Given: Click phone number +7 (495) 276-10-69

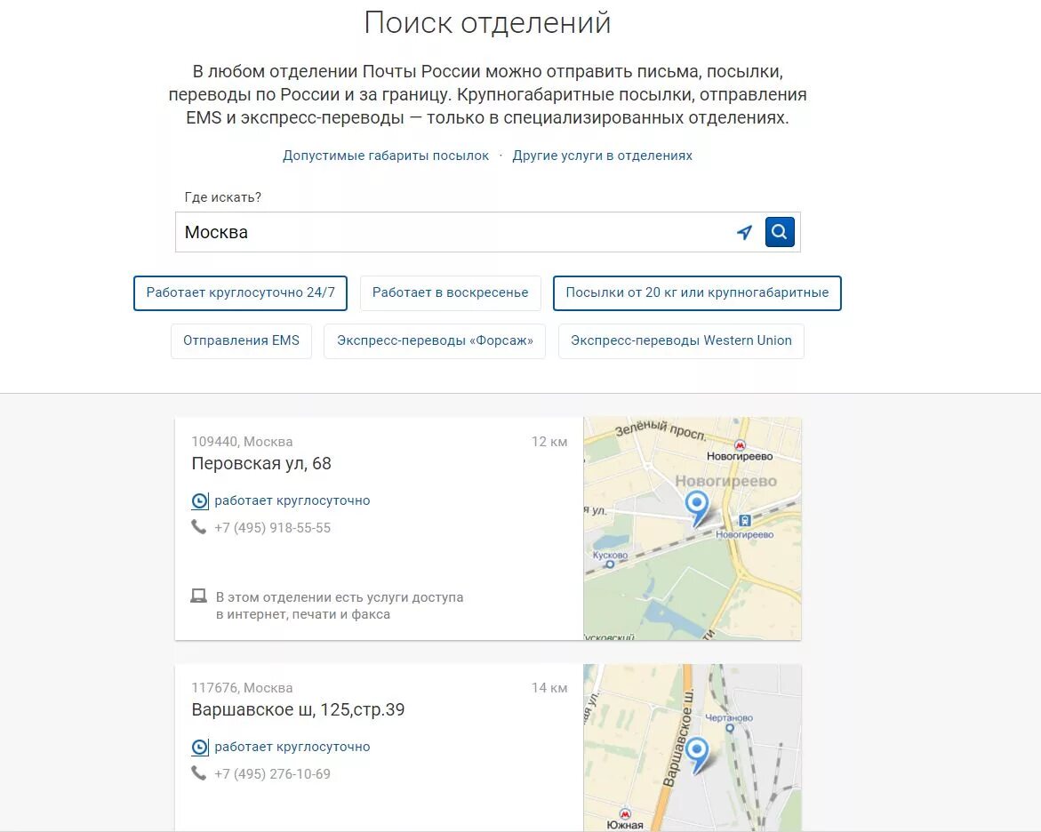Looking at the screenshot, I should pos(272,774).
